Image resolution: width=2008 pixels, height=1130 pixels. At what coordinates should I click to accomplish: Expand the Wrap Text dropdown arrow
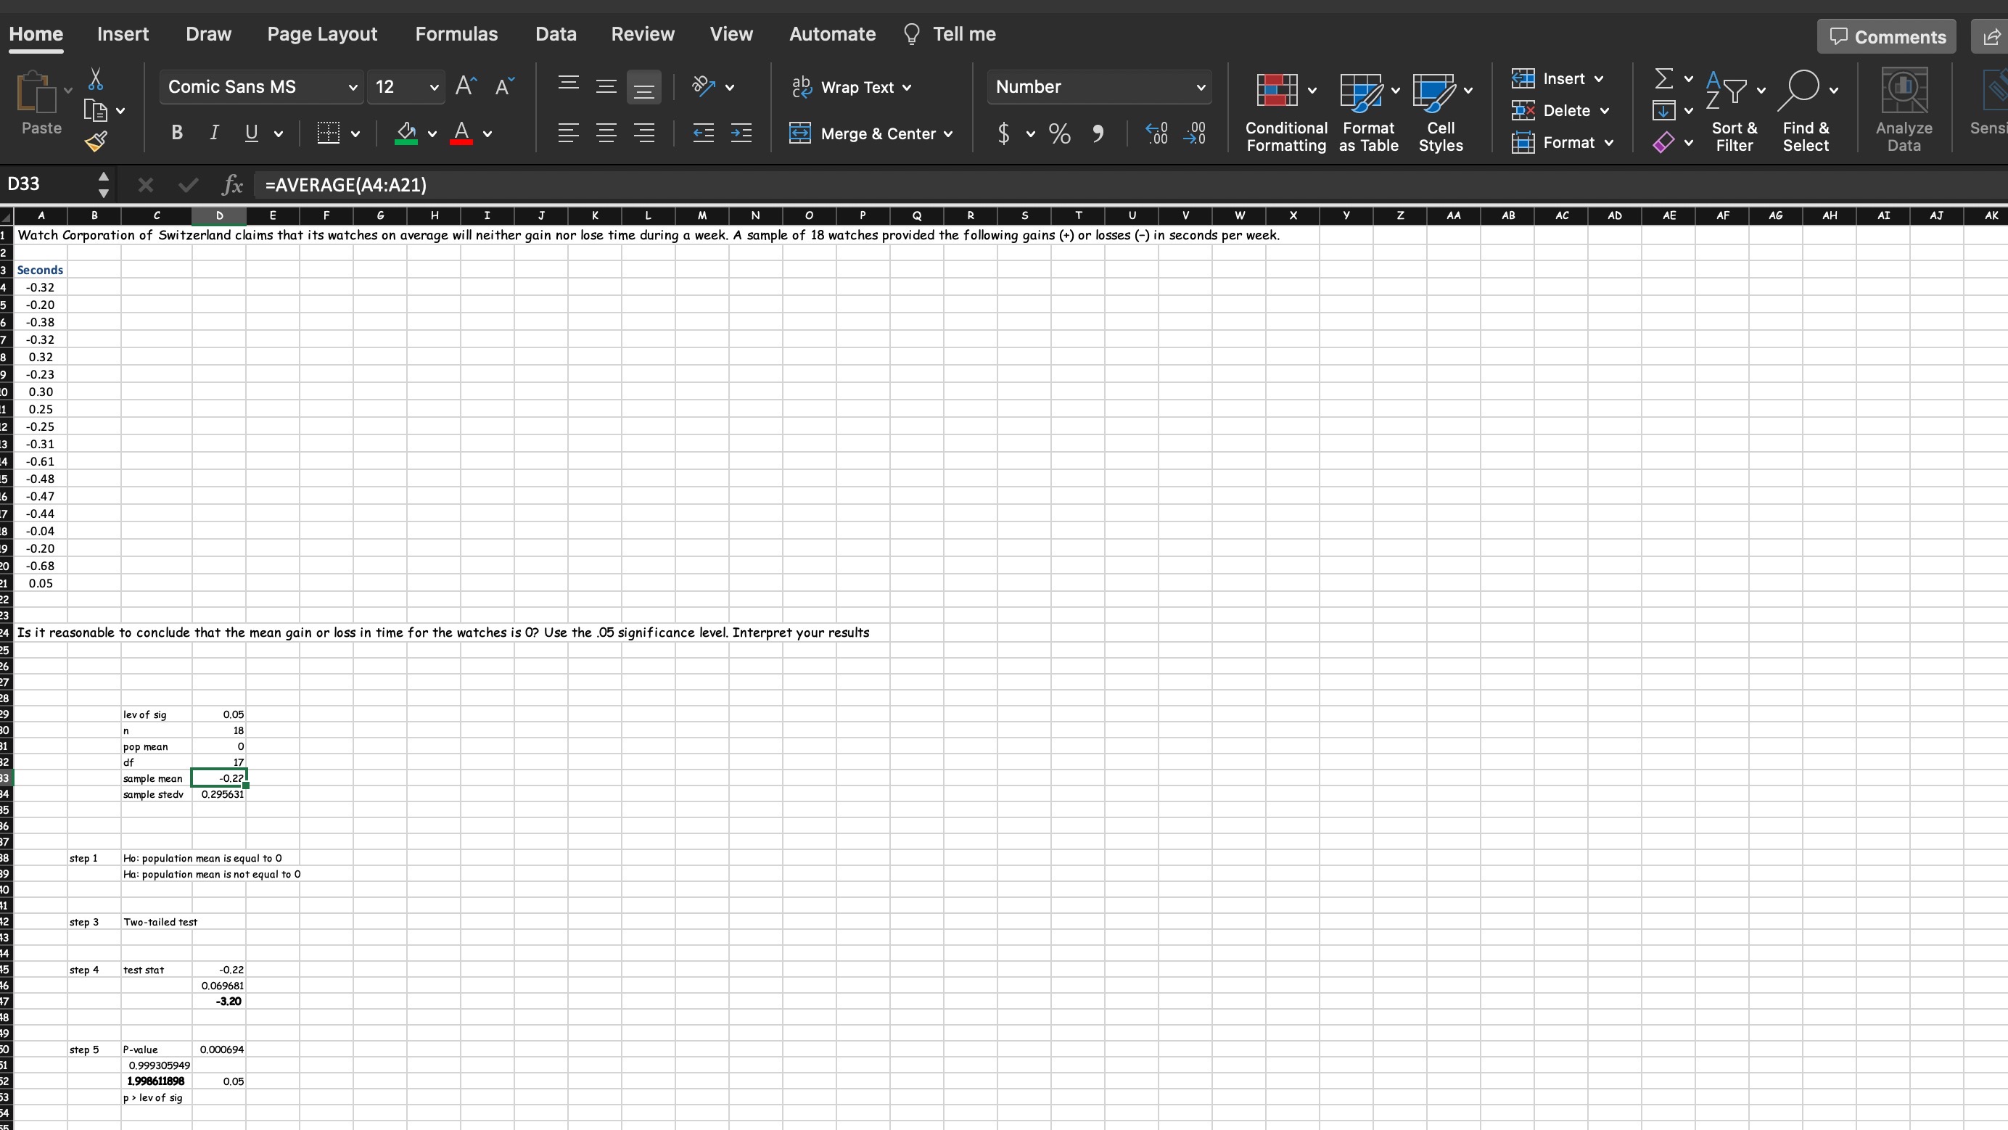tap(907, 87)
